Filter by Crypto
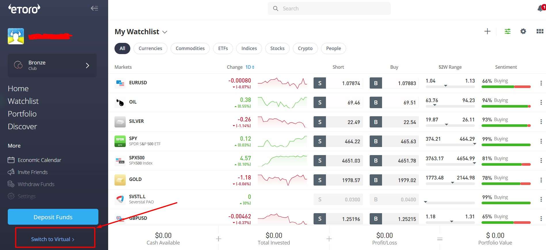This screenshot has width=546, height=250. [305, 48]
